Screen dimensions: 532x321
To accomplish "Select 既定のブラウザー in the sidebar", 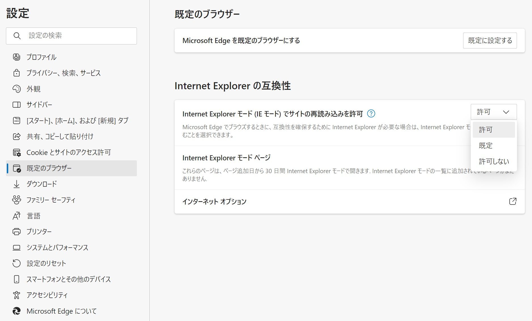I will (71, 168).
